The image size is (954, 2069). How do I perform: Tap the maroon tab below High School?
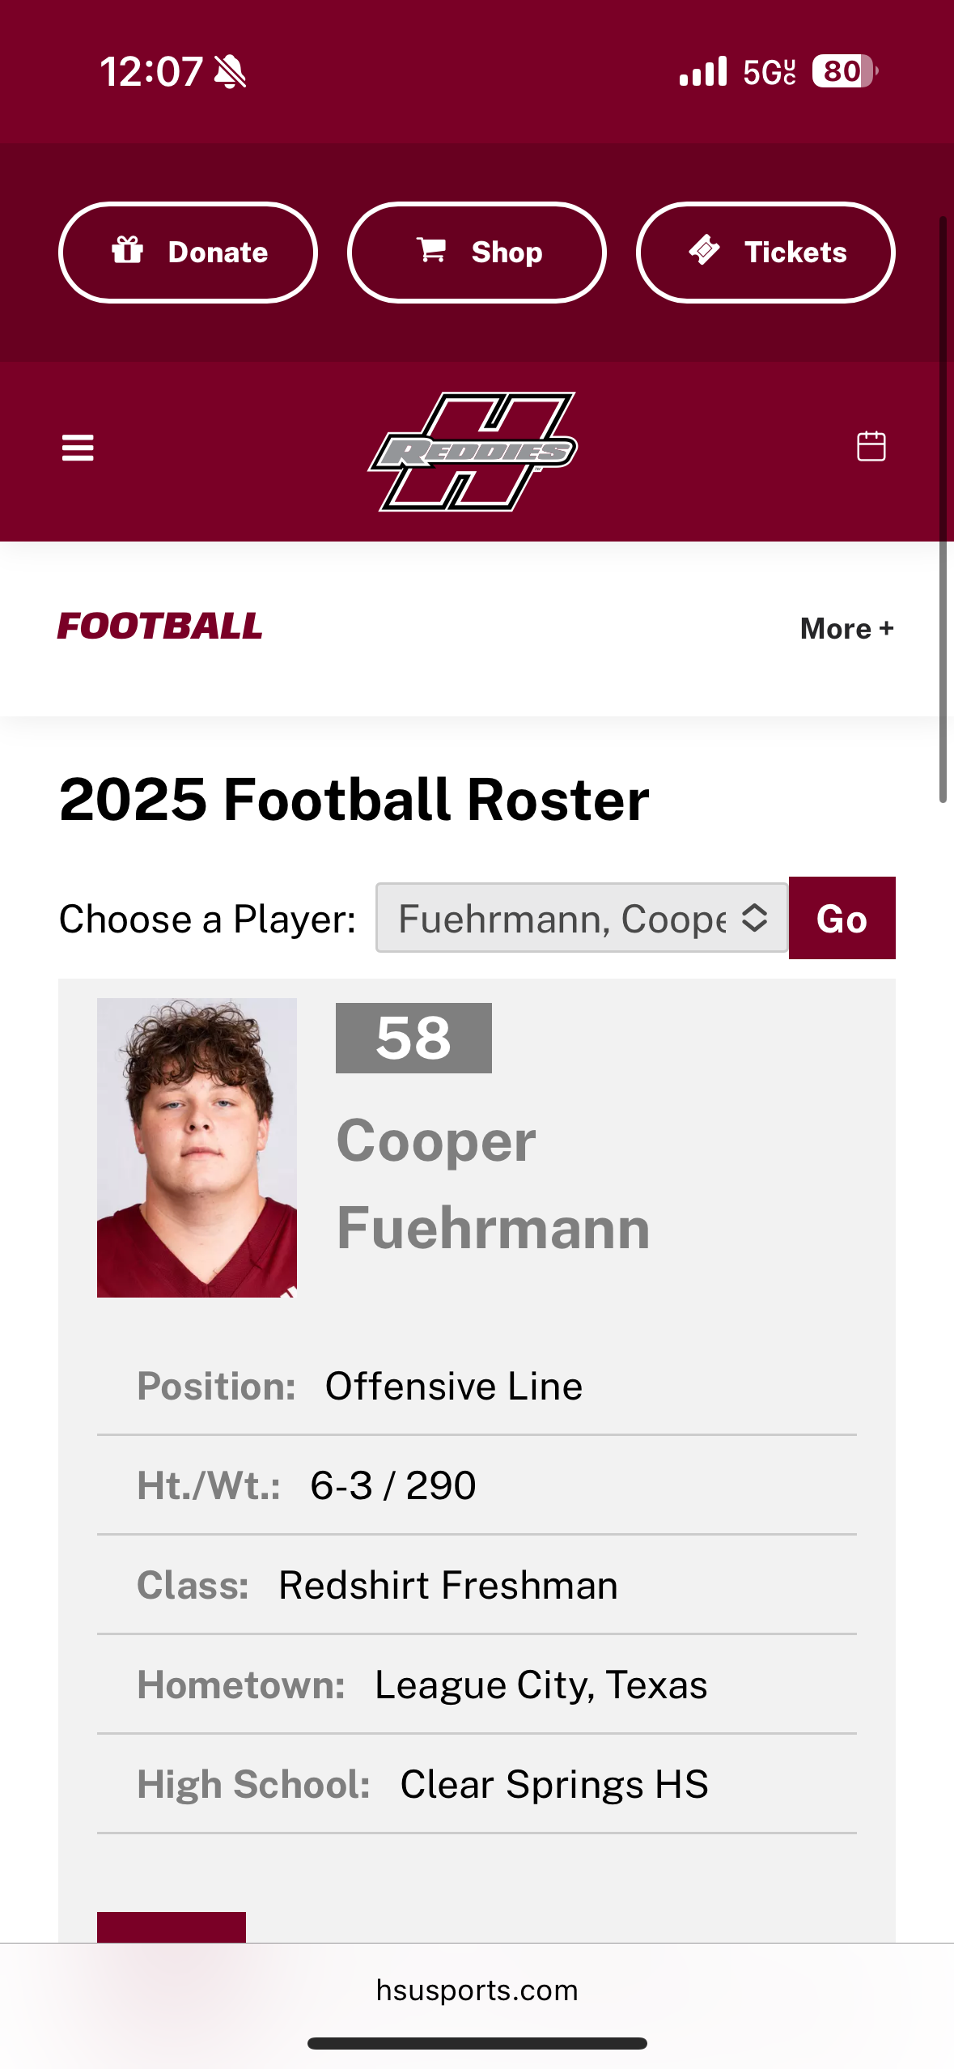(x=172, y=1927)
